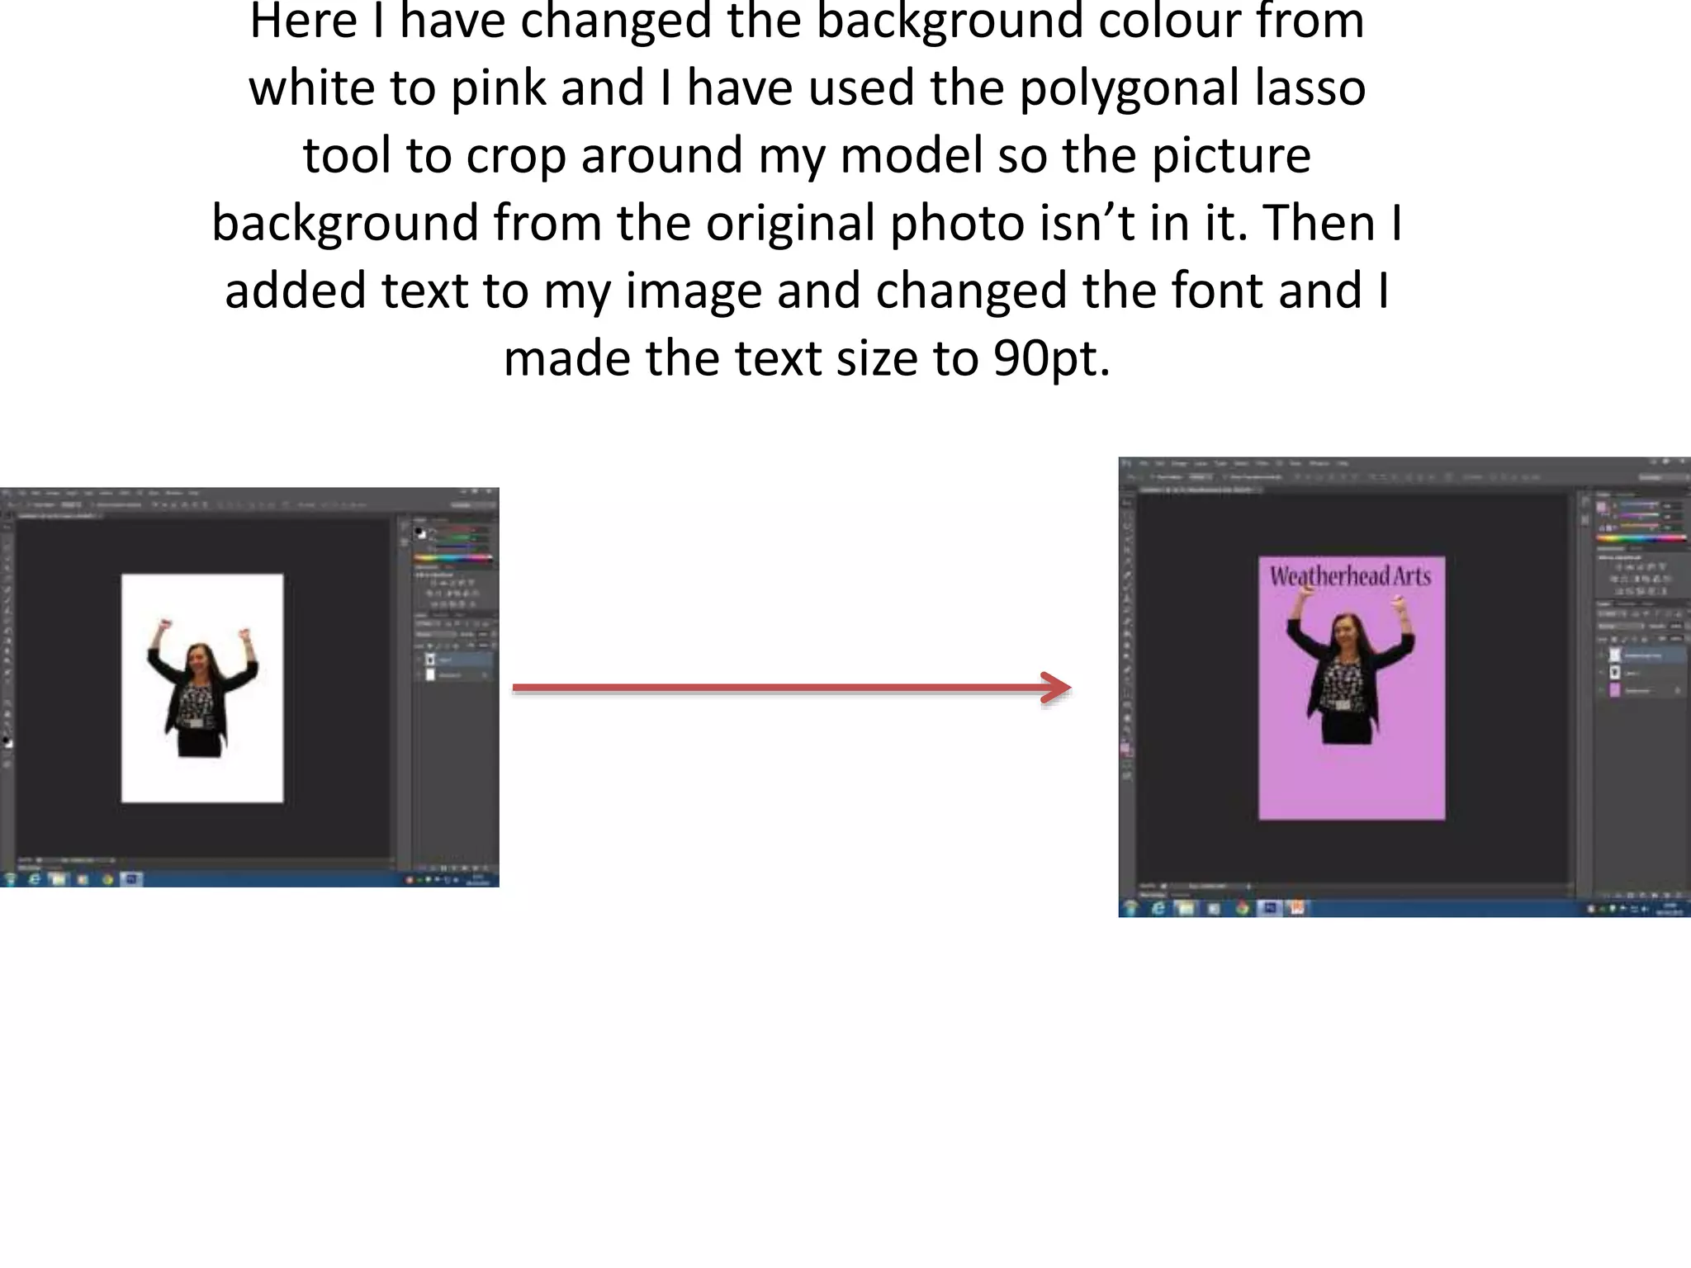The height and width of the screenshot is (1268, 1691).
Task: Open the Filter menu in the right Photoshop screenshot
Action: (1262, 463)
